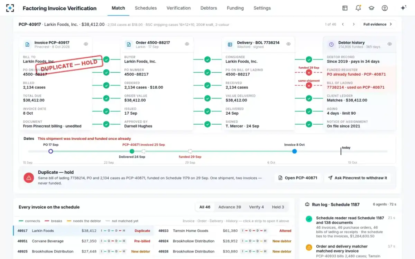Filter list by Advance 39
415x259 pixels.
(230, 207)
